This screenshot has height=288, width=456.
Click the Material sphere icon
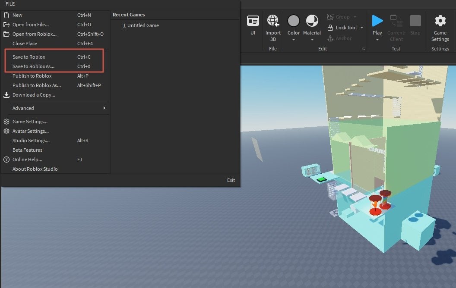(x=312, y=21)
